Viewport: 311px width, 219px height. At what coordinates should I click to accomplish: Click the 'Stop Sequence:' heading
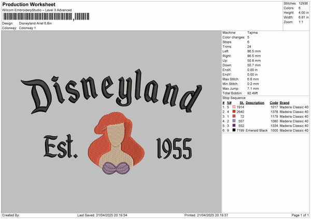234,98
